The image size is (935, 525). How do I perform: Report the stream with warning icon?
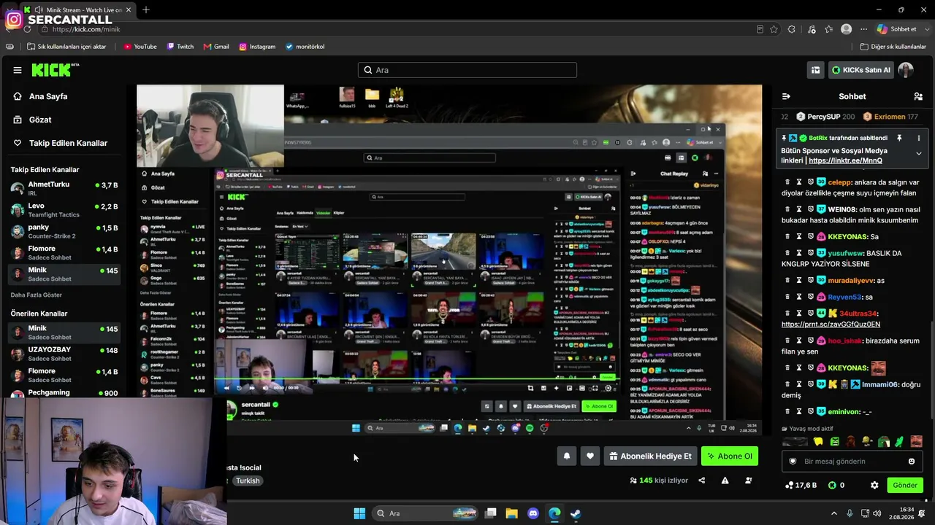[725, 481]
